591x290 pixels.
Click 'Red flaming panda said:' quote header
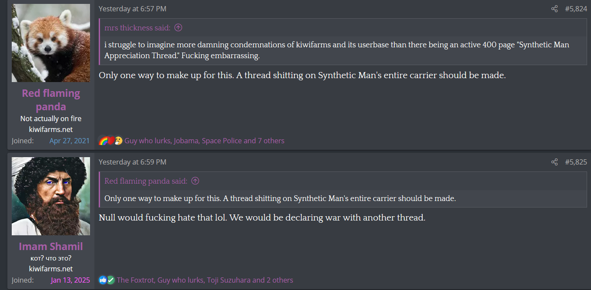tap(146, 181)
